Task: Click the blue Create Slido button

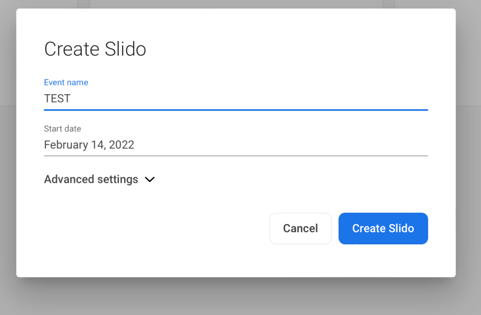Action: [x=383, y=228]
